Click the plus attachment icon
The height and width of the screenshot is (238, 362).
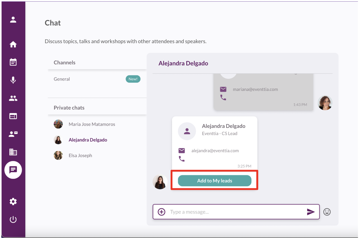coord(162,212)
